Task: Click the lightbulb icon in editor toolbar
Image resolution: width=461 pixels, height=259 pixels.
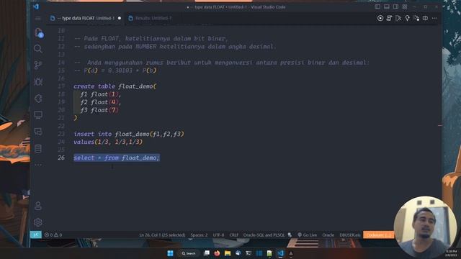Action: point(407,18)
